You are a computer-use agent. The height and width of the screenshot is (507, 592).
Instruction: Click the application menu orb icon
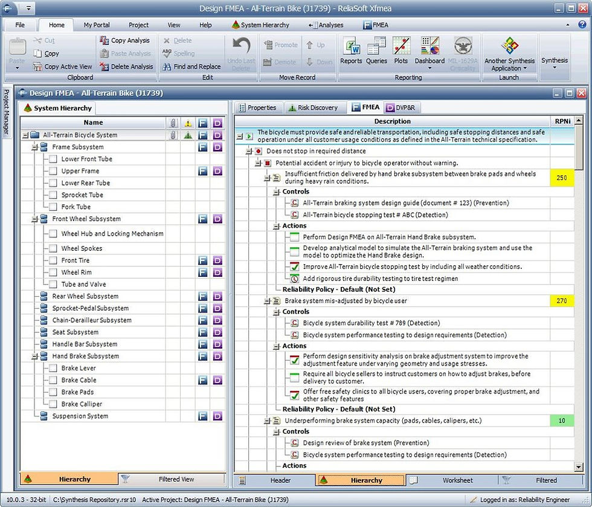point(8,8)
